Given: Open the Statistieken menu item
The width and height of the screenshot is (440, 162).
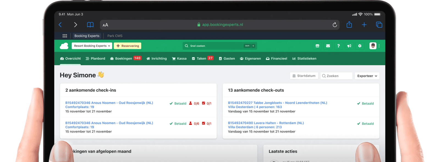Looking at the screenshot, I should pyautogui.click(x=304, y=58).
